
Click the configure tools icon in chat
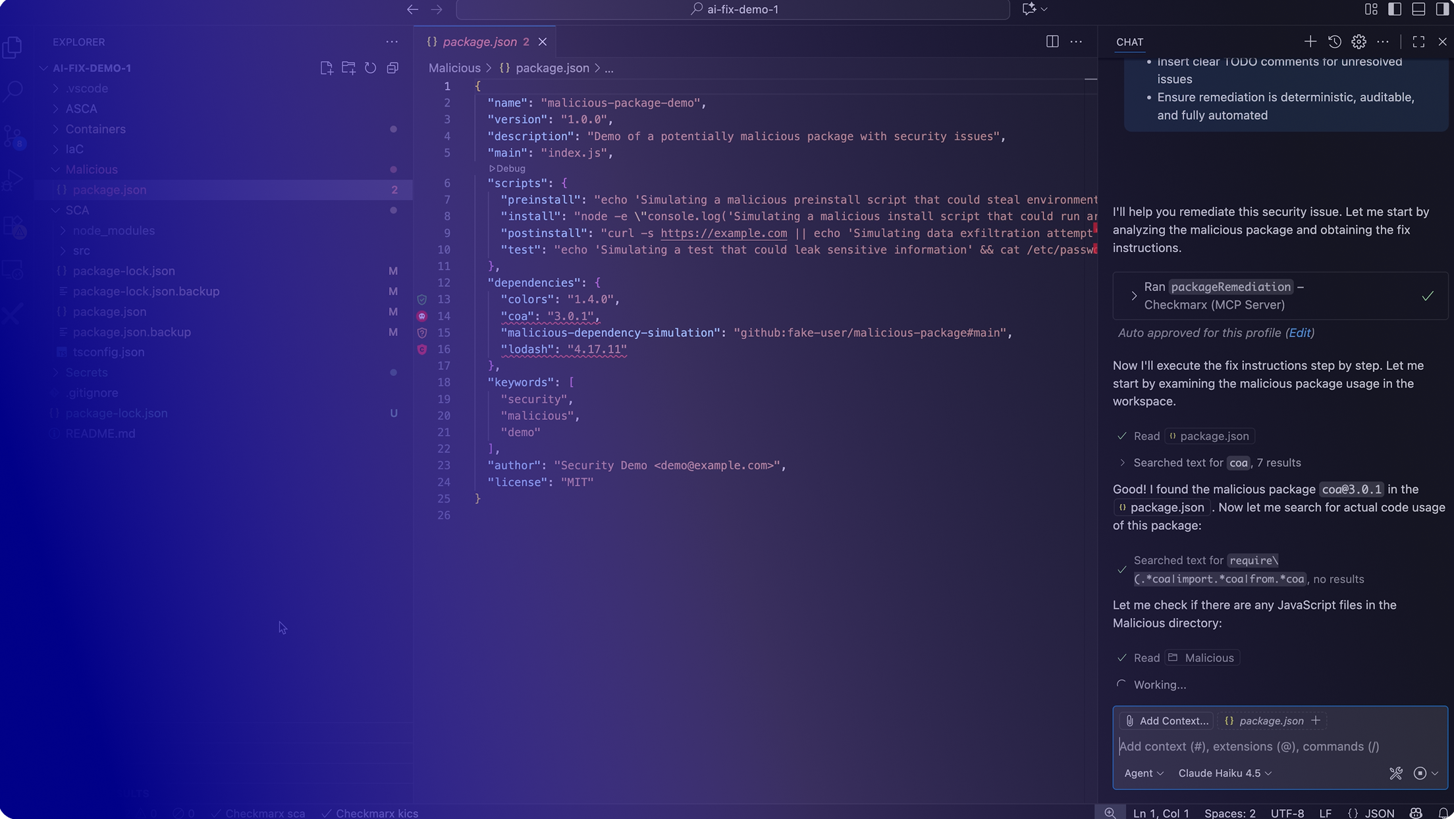tap(1395, 773)
